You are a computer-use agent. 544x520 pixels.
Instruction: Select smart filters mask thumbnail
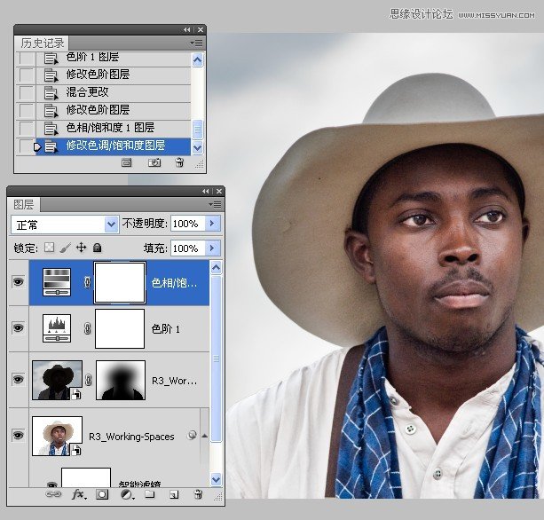[86, 477]
